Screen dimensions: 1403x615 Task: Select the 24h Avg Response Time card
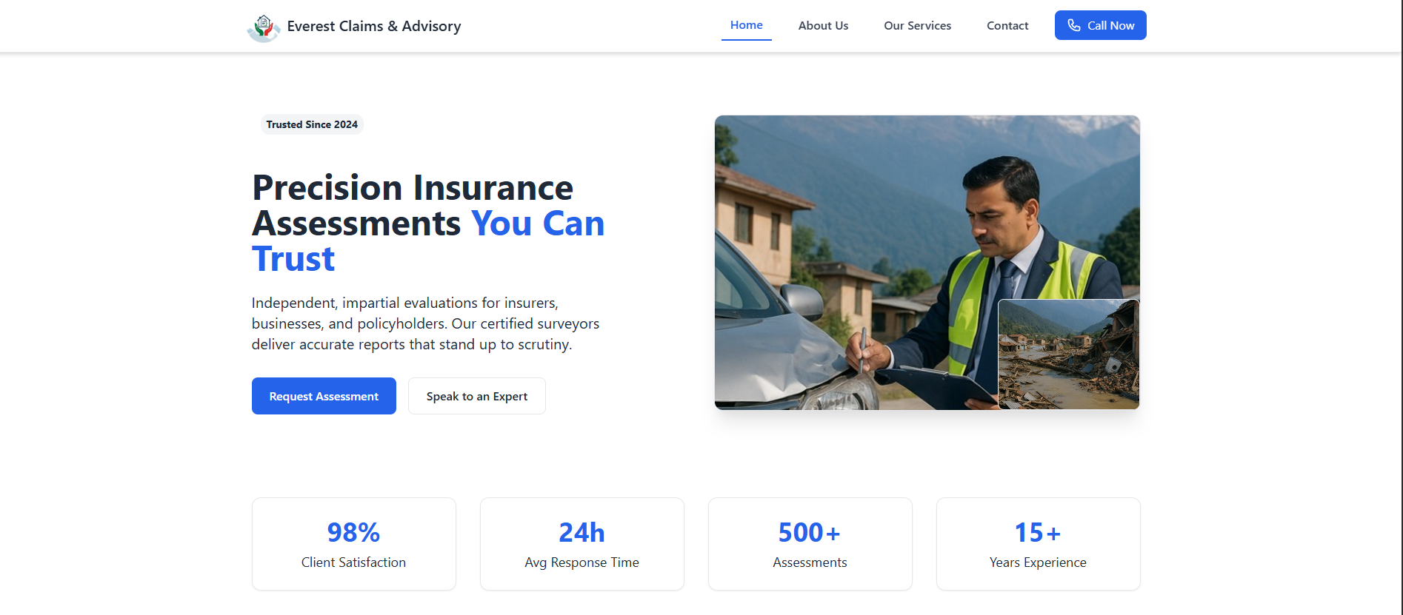(582, 544)
